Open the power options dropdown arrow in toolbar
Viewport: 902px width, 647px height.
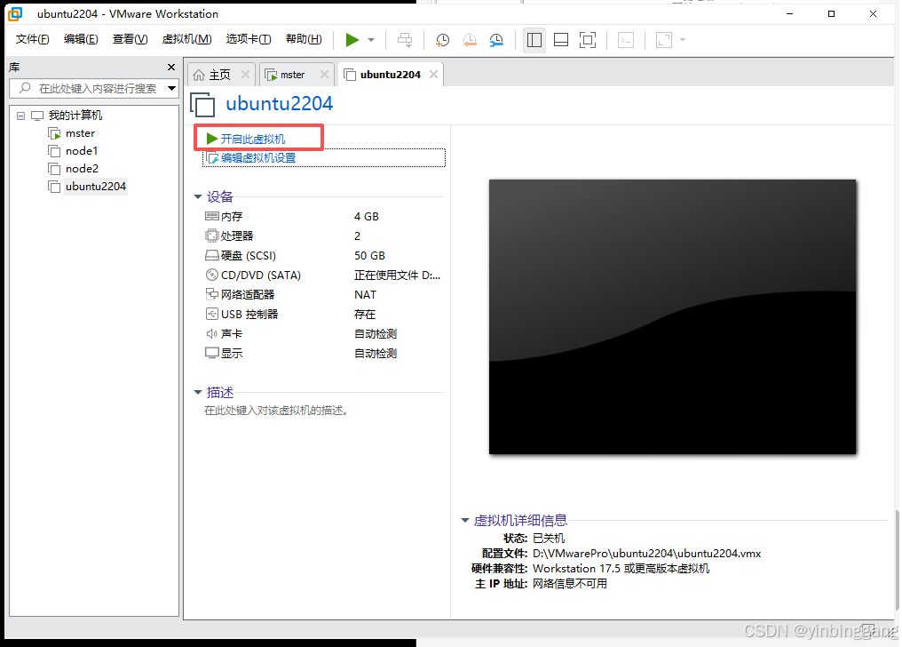point(371,40)
